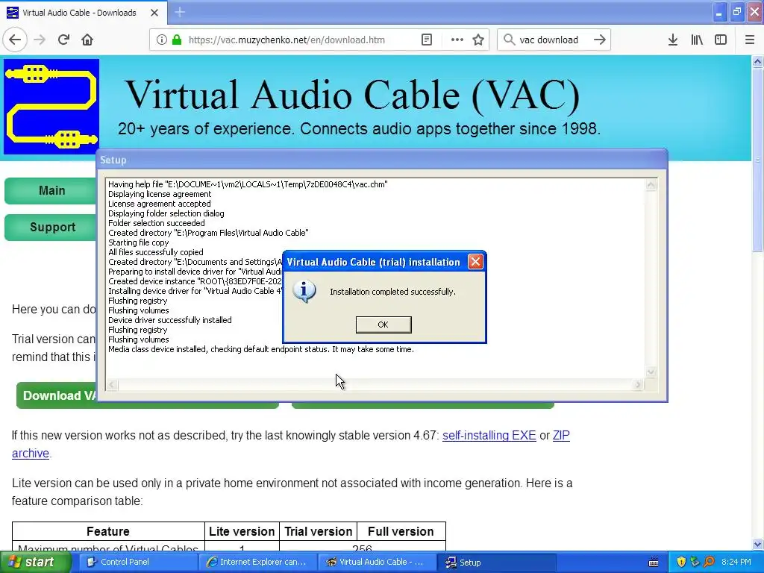Click 'Device driver successfully installed' log line
The image size is (764, 573).
click(x=170, y=320)
